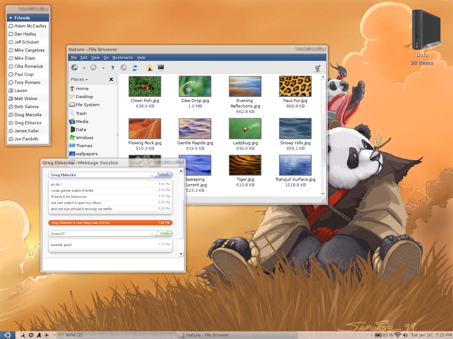Open the Edit menu
Image resolution: width=453 pixels, height=339 pixels.
(x=84, y=57)
